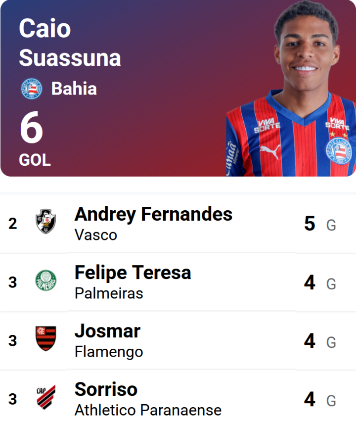Click the Flamengo club crest icon
356x421 pixels.
(x=46, y=339)
